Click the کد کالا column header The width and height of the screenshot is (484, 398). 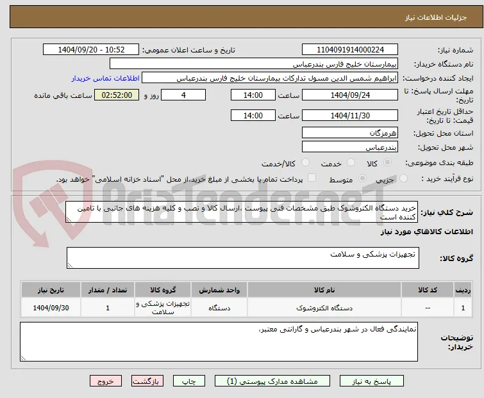click(x=428, y=290)
